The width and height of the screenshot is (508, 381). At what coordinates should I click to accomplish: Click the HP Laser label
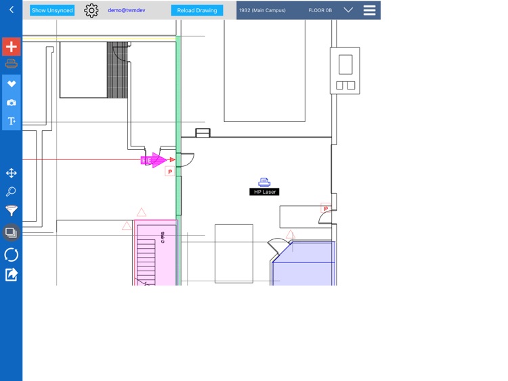pyautogui.click(x=264, y=192)
